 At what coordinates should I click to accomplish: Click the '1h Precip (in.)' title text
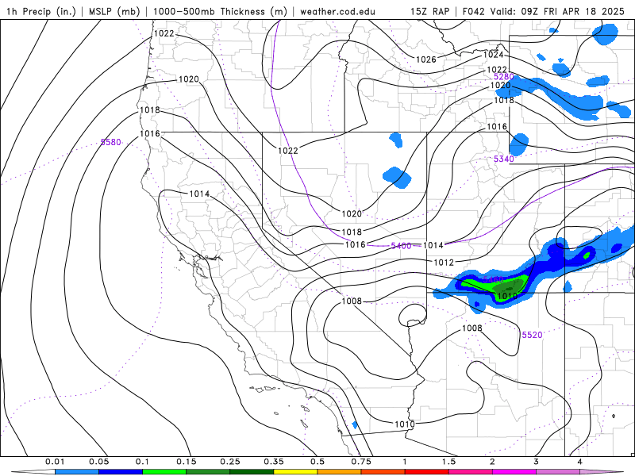(x=41, y=11)
